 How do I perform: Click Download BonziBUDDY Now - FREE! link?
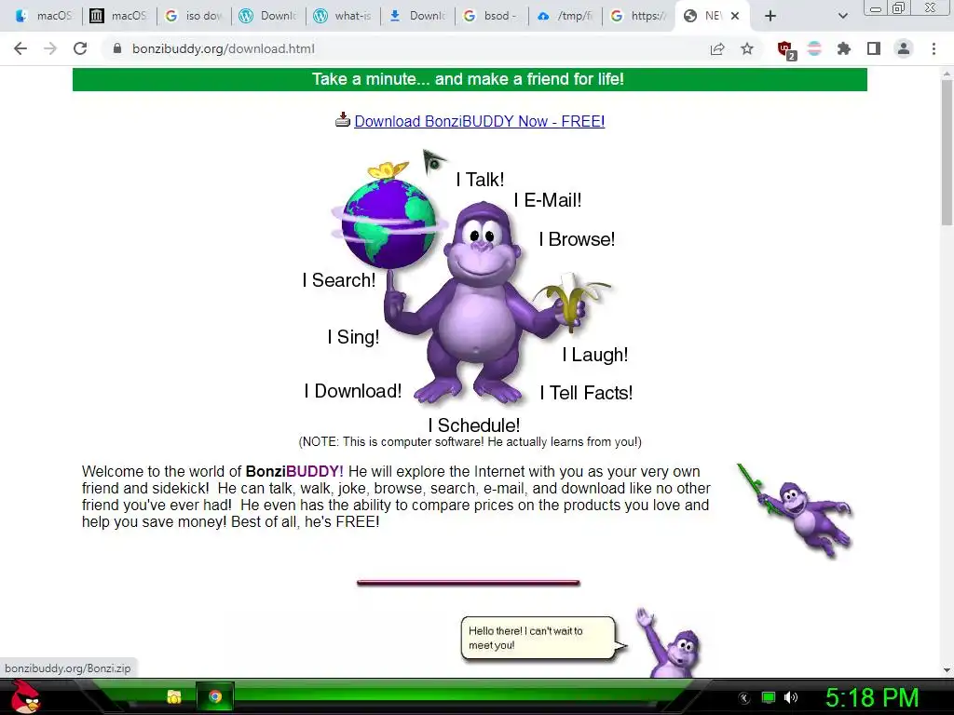(x=480, y=121)
